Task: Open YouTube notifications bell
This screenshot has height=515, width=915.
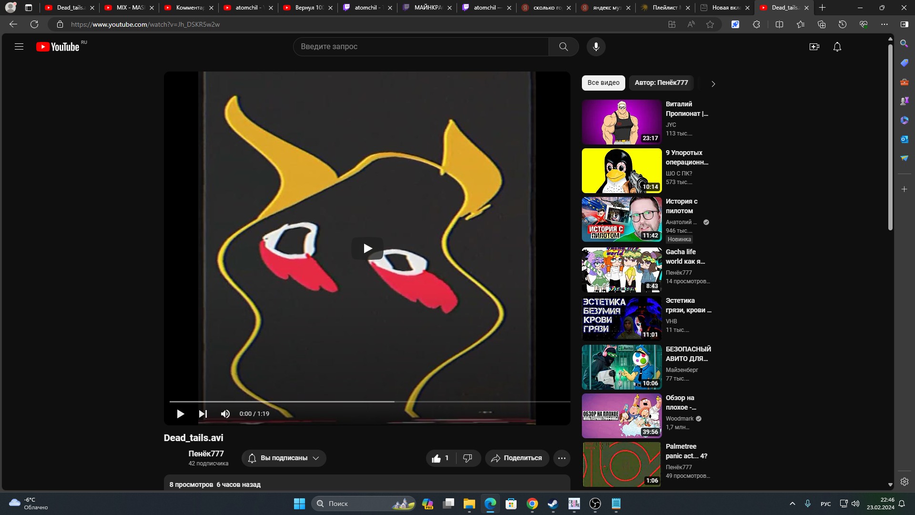Action: point(837,47)
